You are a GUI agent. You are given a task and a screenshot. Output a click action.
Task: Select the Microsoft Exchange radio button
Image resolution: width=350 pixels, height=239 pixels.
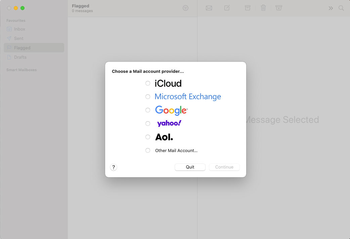(148, 97)
